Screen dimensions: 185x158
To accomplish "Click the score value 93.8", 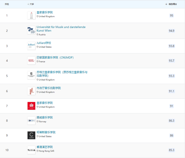I will point(171,46).
